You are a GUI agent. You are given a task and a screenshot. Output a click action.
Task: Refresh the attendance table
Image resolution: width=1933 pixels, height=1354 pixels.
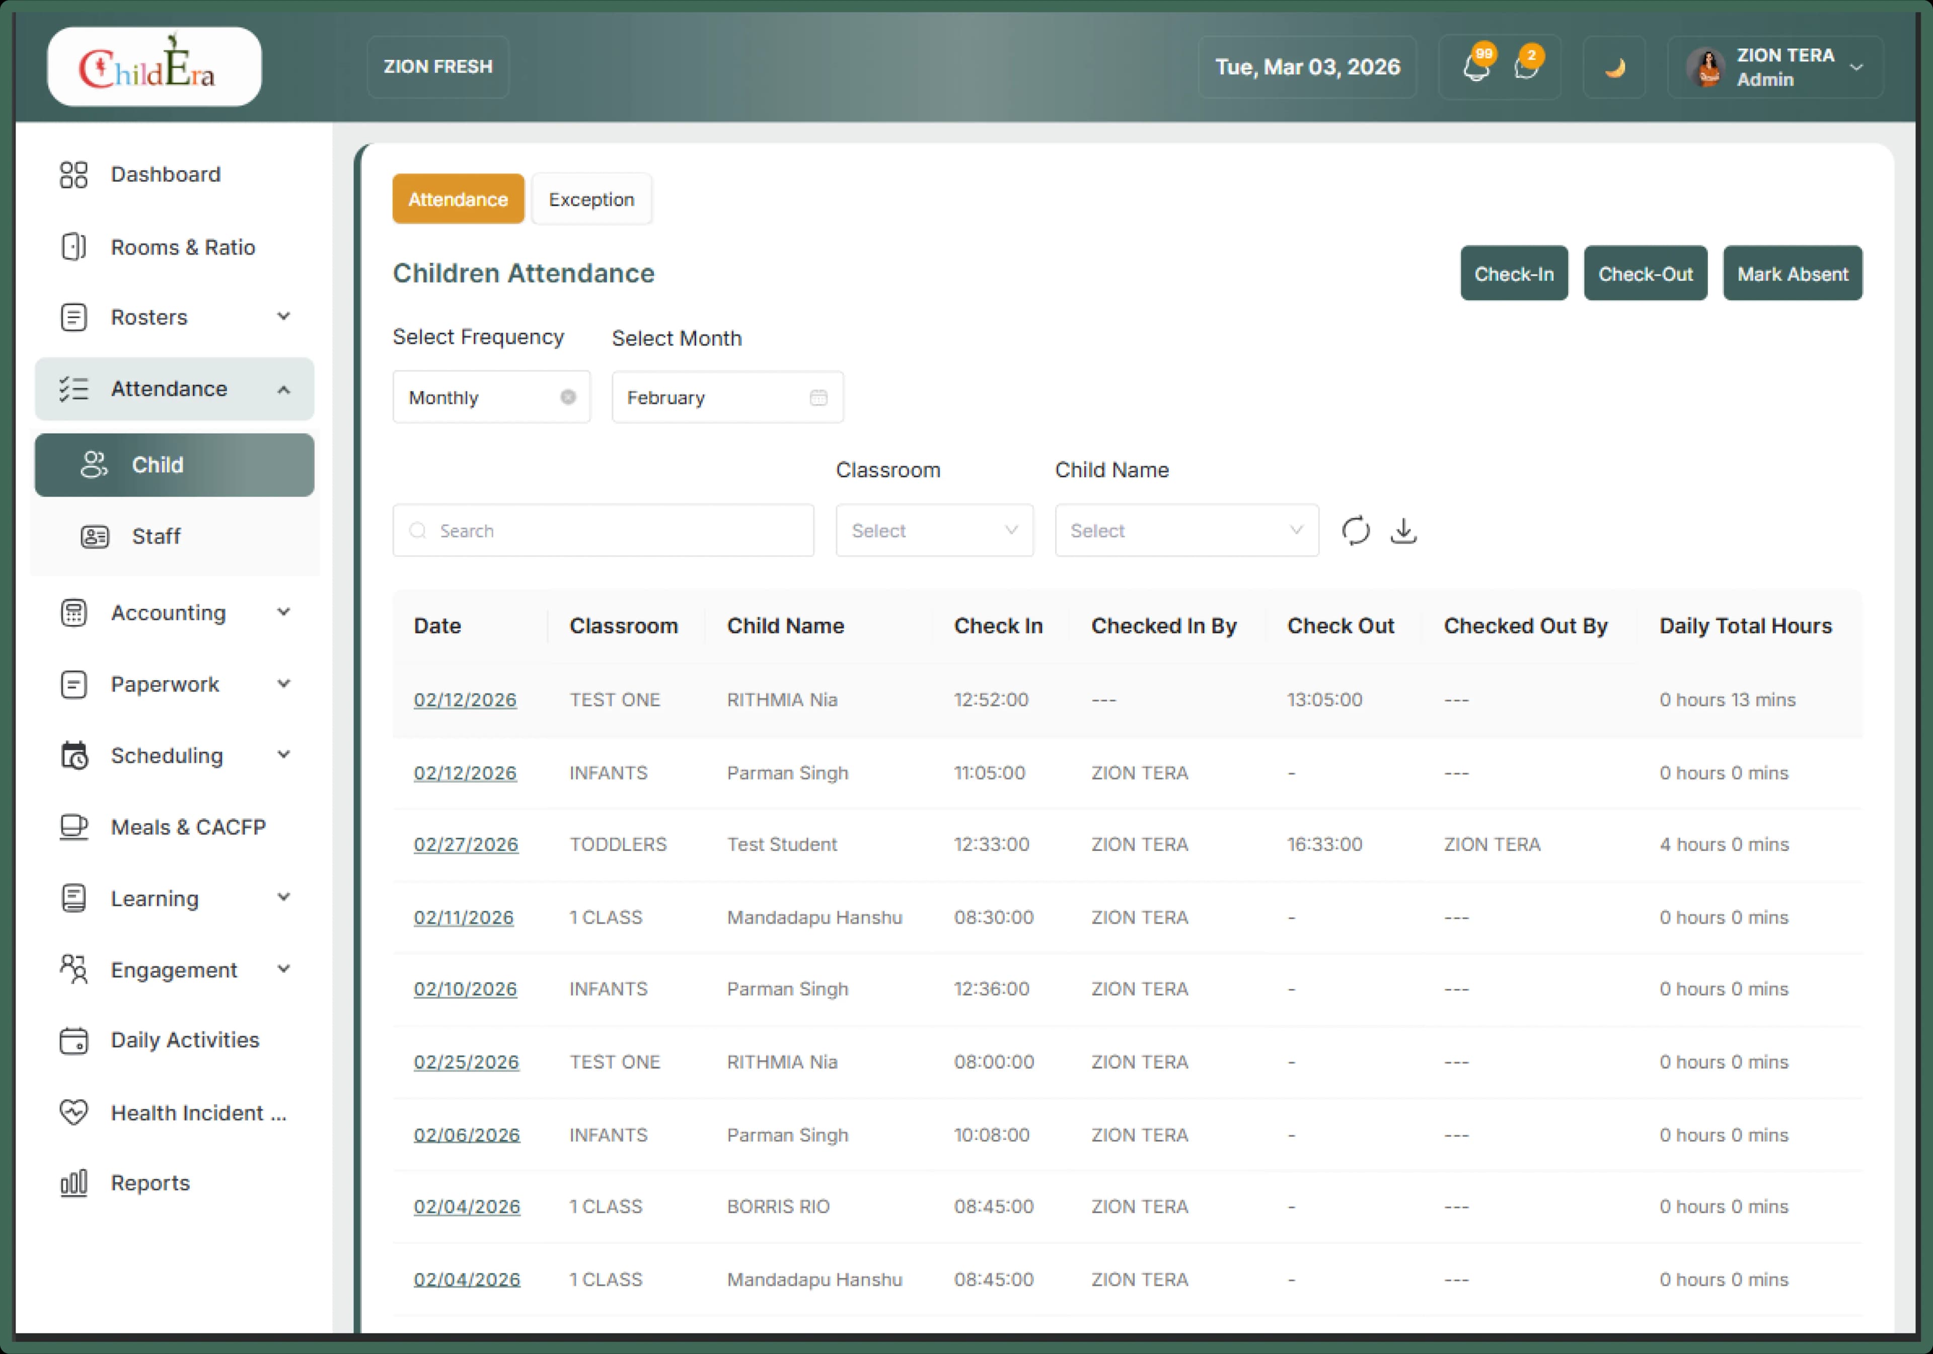(x=1356, y=531)
